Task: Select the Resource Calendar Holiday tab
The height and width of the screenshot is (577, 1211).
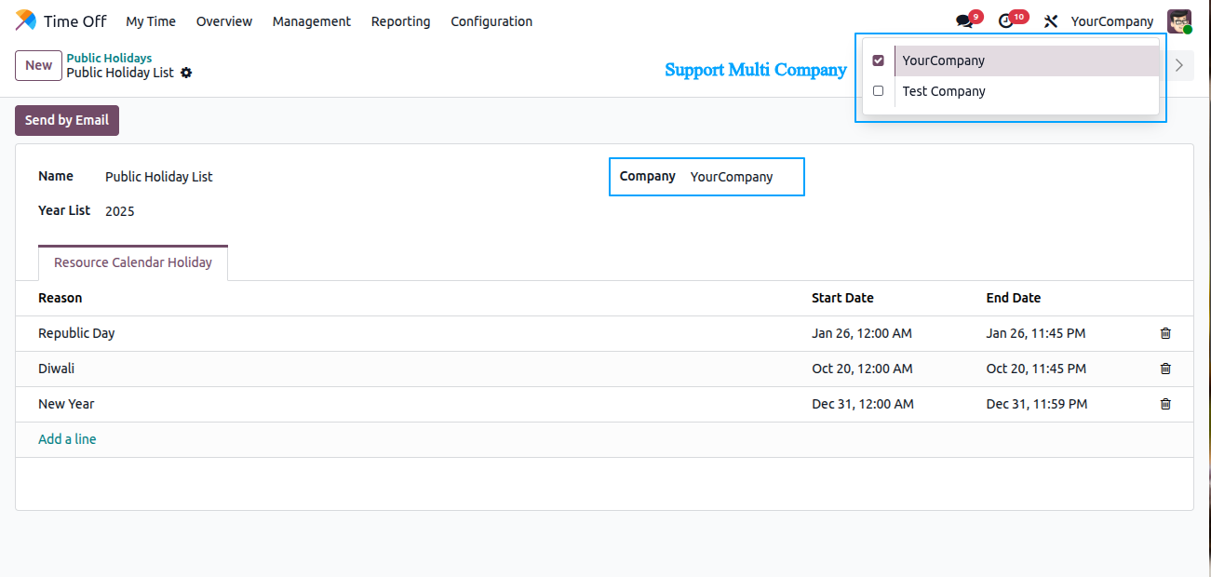Action: (133, 262)
